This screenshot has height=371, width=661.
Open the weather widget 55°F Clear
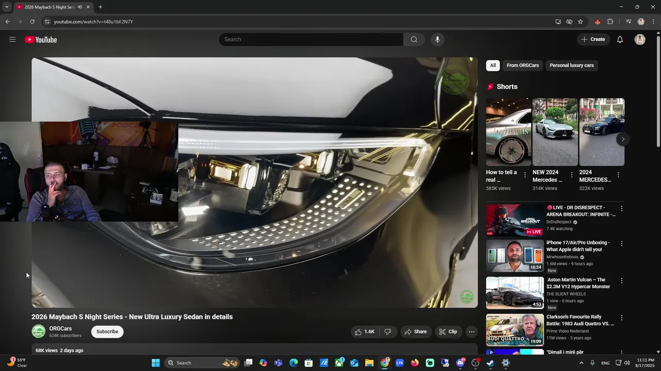(17, 363)
